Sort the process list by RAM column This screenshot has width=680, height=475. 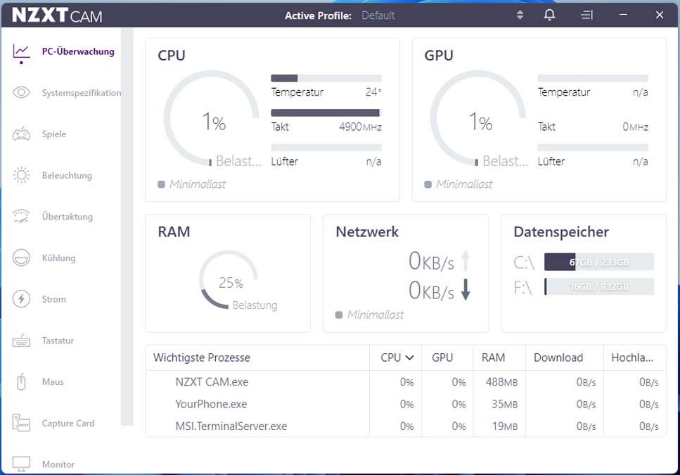pyautogui.click(x=493, y=357)
